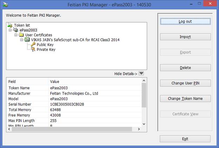This screenshot has height=148, width=219.
Task: Select Token list tree label
Action: pyautogui.click(x=22, y=25)
